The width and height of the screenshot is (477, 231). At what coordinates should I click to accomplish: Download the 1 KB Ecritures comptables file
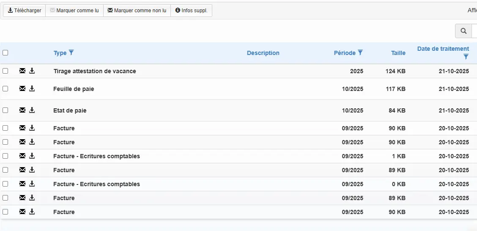[32, 156]
